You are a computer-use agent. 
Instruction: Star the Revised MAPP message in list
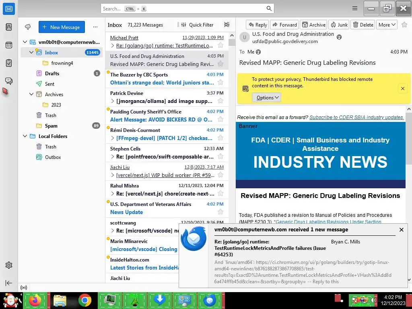220,64
